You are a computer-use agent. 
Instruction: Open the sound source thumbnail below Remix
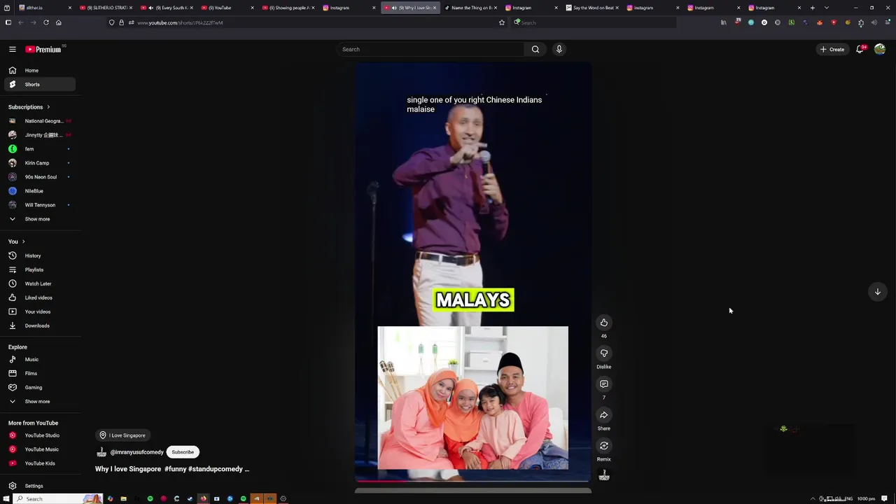(x=604, y=476)
